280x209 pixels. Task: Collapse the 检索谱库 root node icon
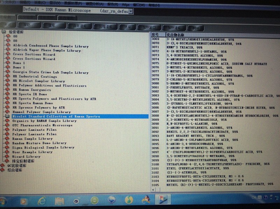point(3,32)
